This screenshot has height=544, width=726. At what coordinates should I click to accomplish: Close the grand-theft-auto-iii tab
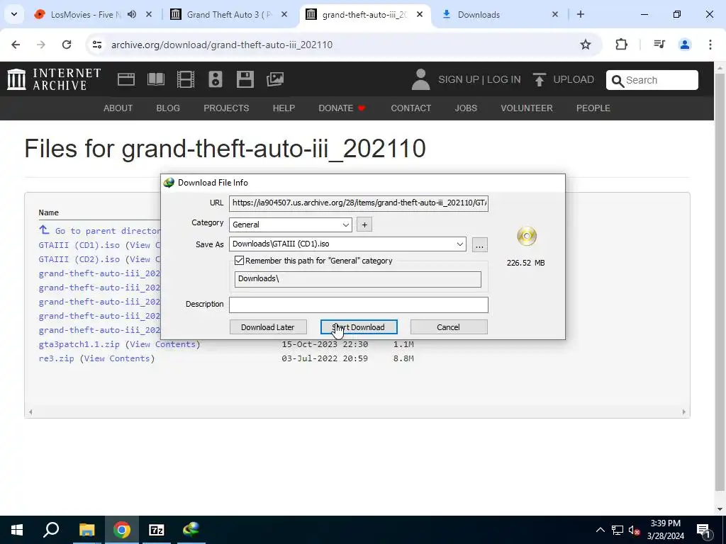(420, 14)
